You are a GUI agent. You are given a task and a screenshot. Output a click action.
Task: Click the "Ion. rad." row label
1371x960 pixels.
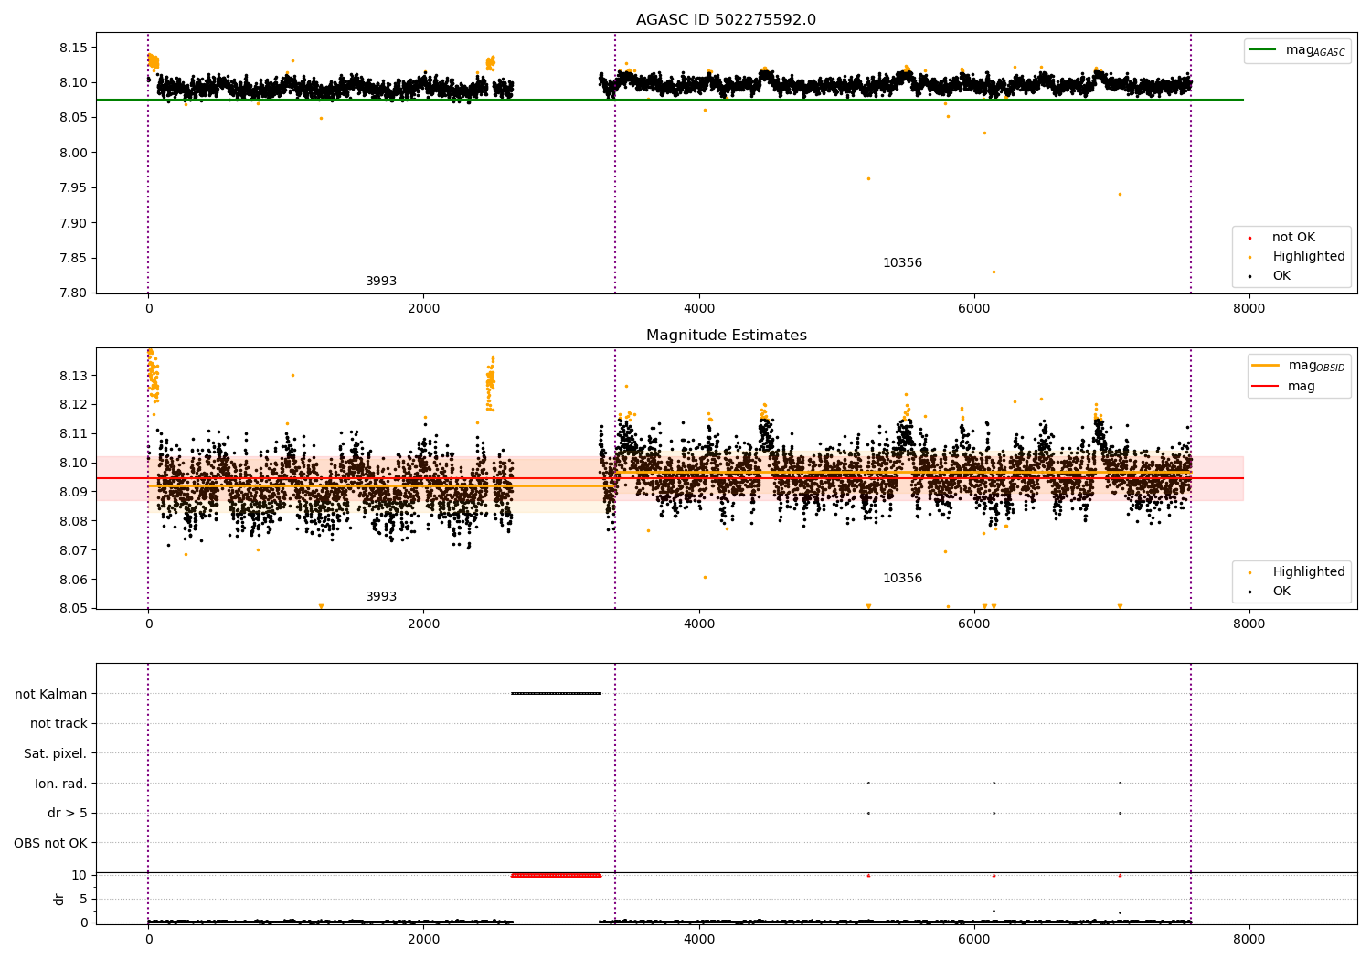pyautogui.click(x=61, y=784)
